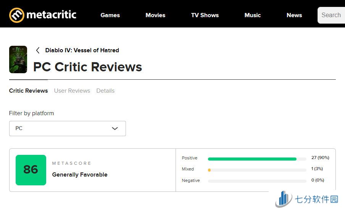Image resolution: width=345 pixels, height=209 pixels.
Task: Select the Critic Reviews tab
Action: (28, 91)
